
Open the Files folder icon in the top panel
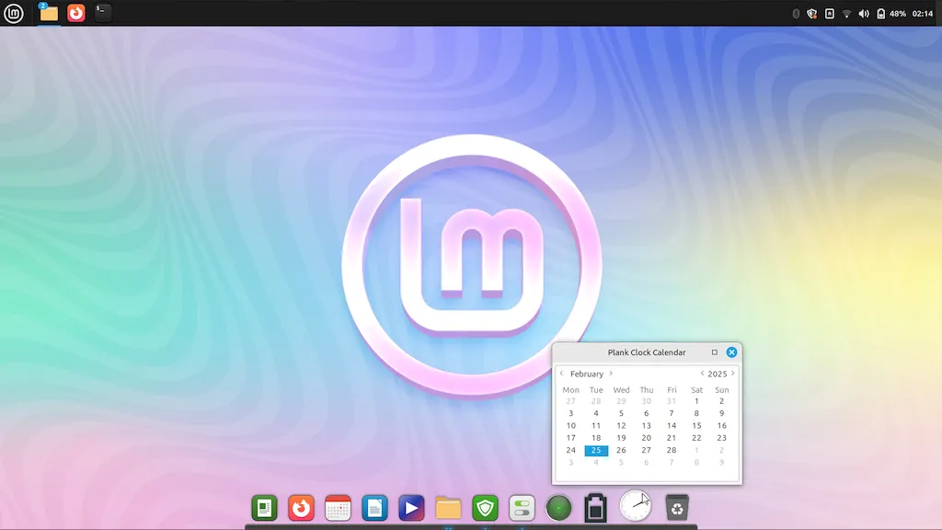click(x=49, y=13)
